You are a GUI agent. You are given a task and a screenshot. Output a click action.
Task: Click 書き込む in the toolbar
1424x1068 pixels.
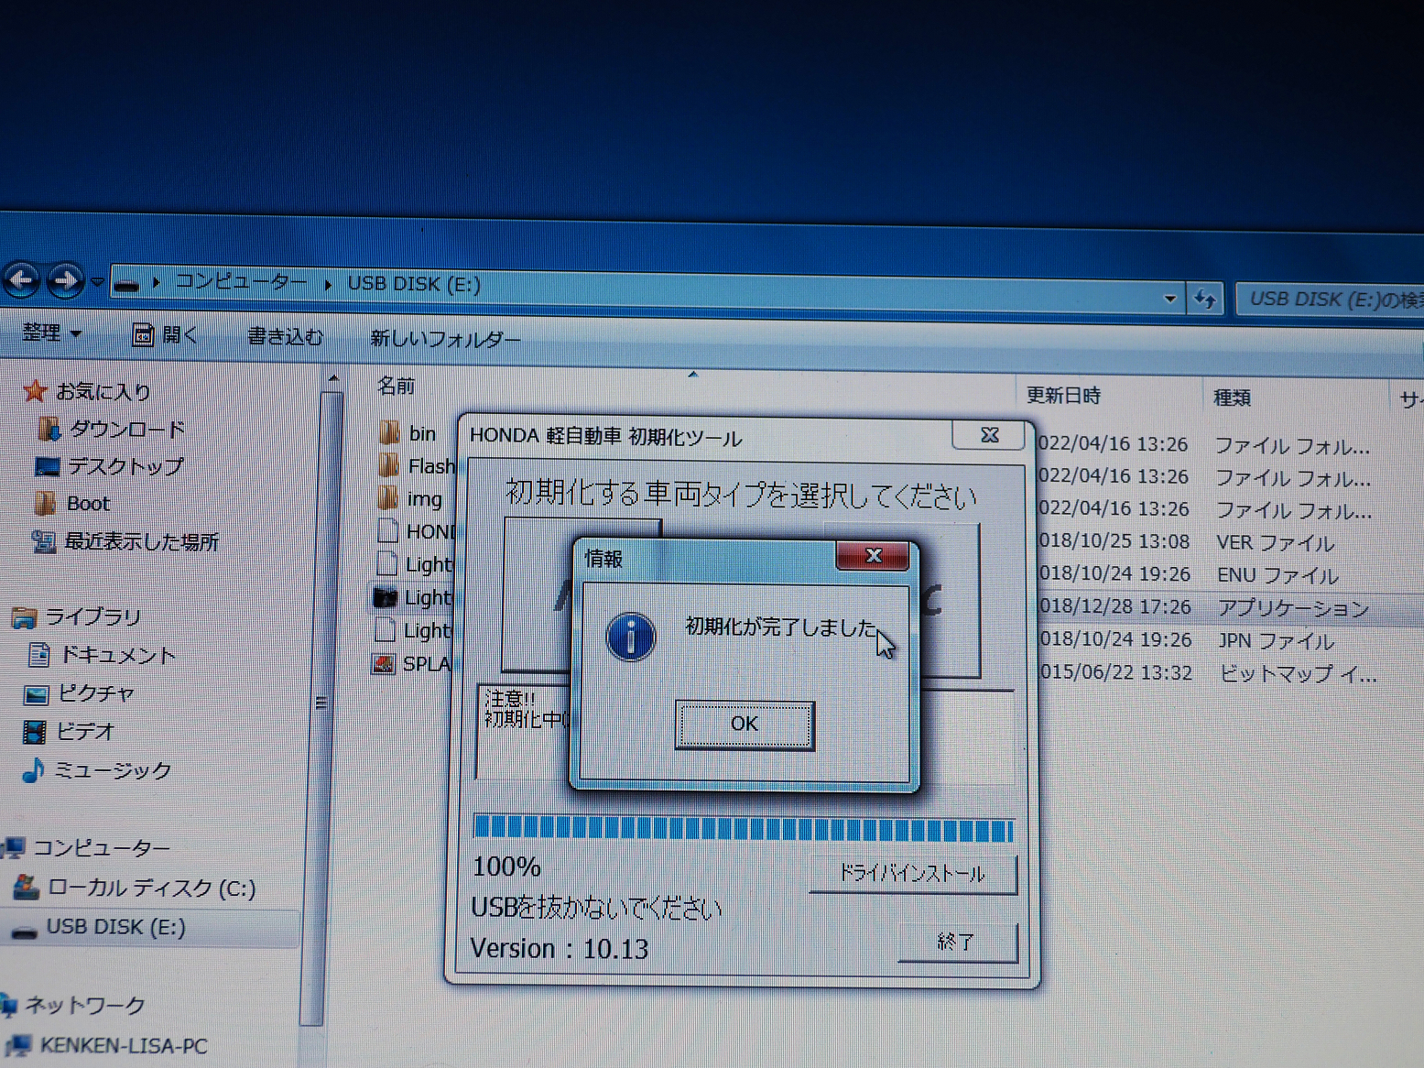(285, 337)
